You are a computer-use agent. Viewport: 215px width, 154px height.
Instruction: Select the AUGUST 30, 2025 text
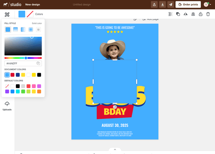[115, 125]
